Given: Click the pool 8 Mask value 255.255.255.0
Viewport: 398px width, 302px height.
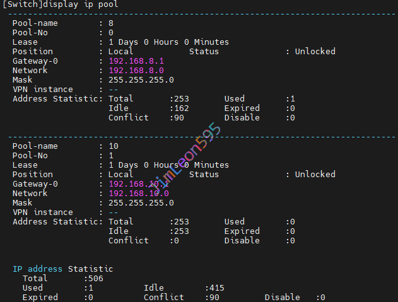Looking at the screenshot, I should click(141, 80).
